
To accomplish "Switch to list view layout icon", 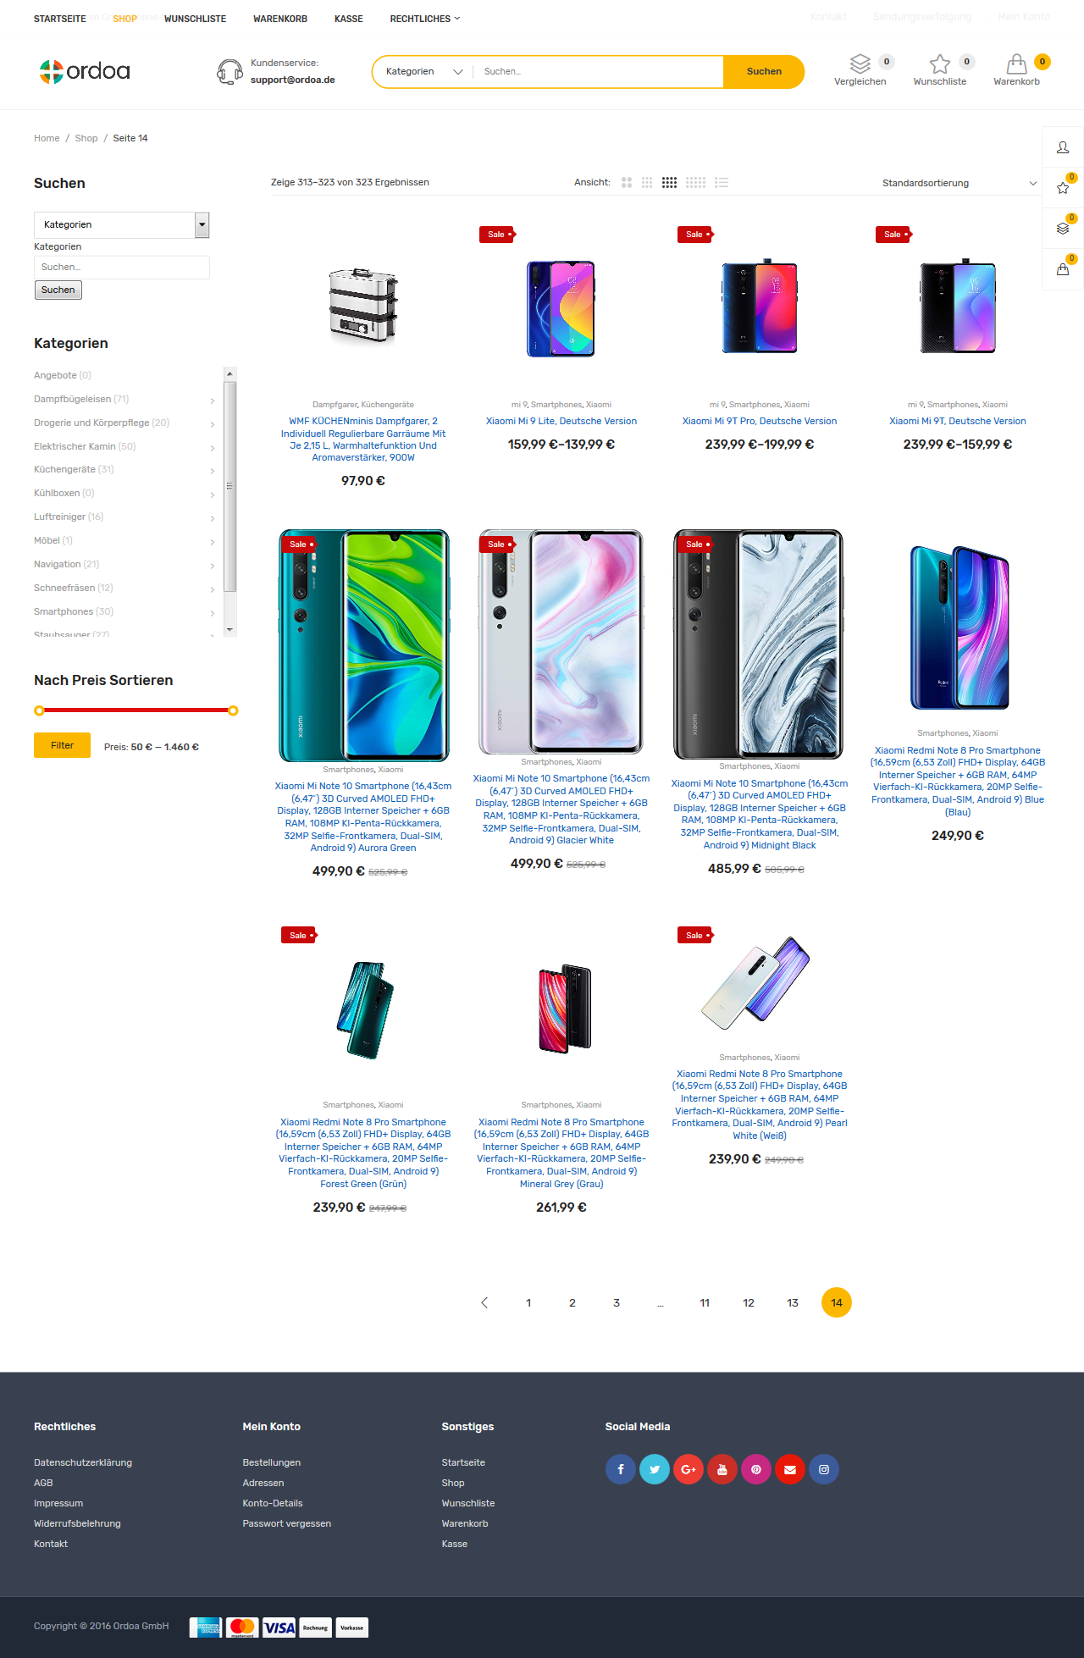I will 722,182.
